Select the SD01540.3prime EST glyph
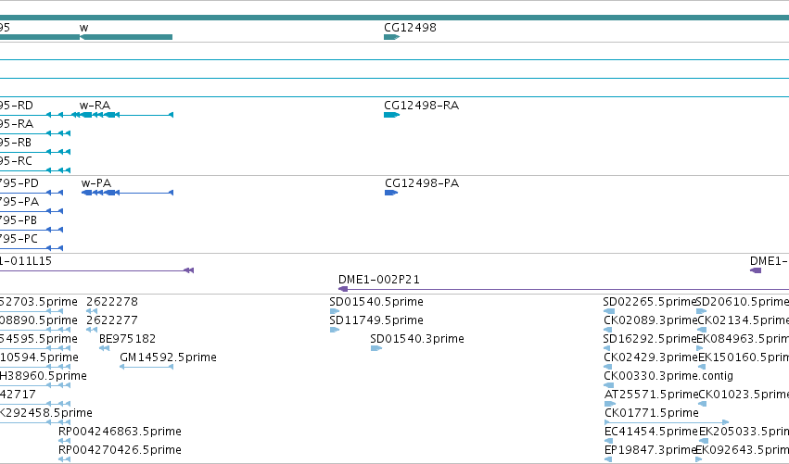 click(375, 348)
